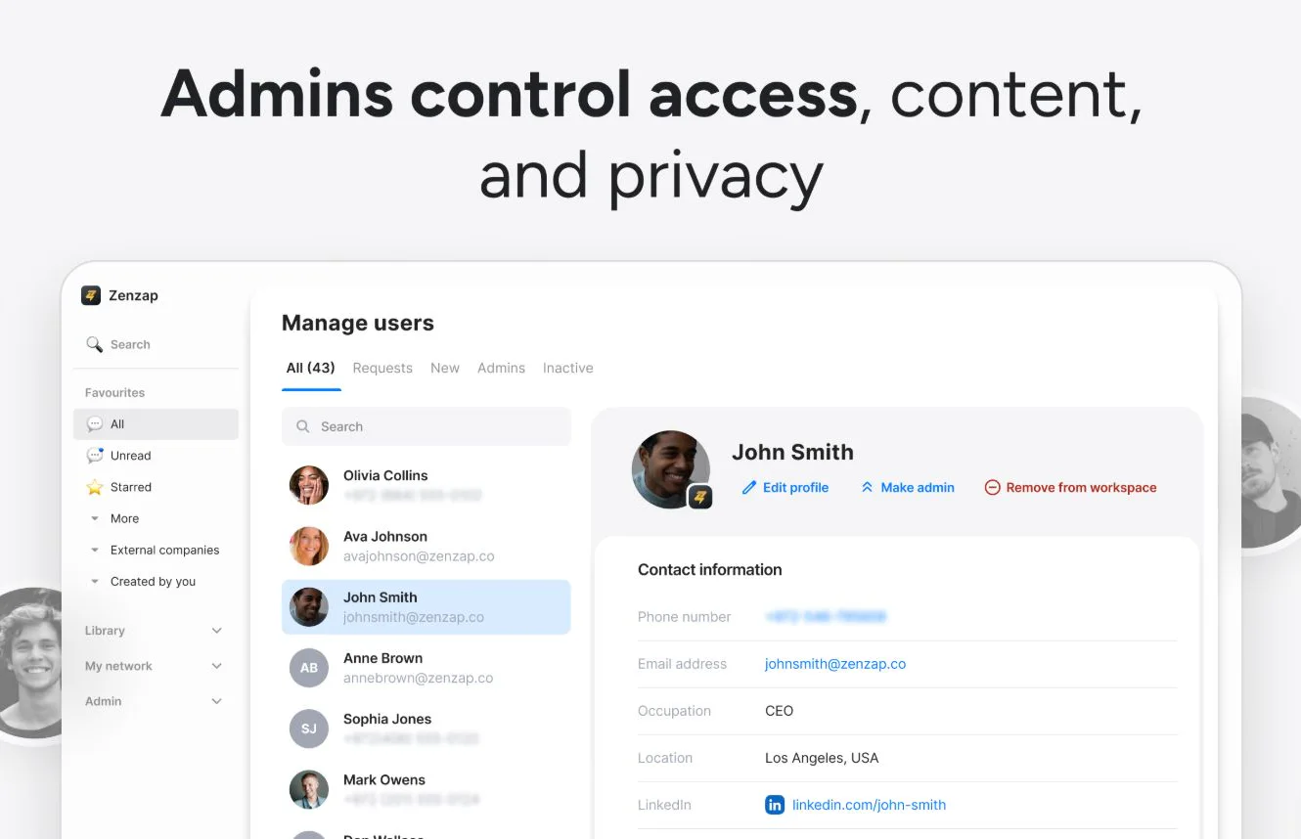Click the Edit profile link

785,487
